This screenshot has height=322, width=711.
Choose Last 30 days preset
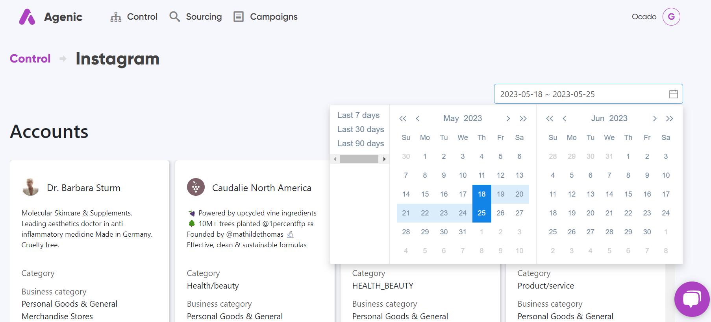(360, 129)
